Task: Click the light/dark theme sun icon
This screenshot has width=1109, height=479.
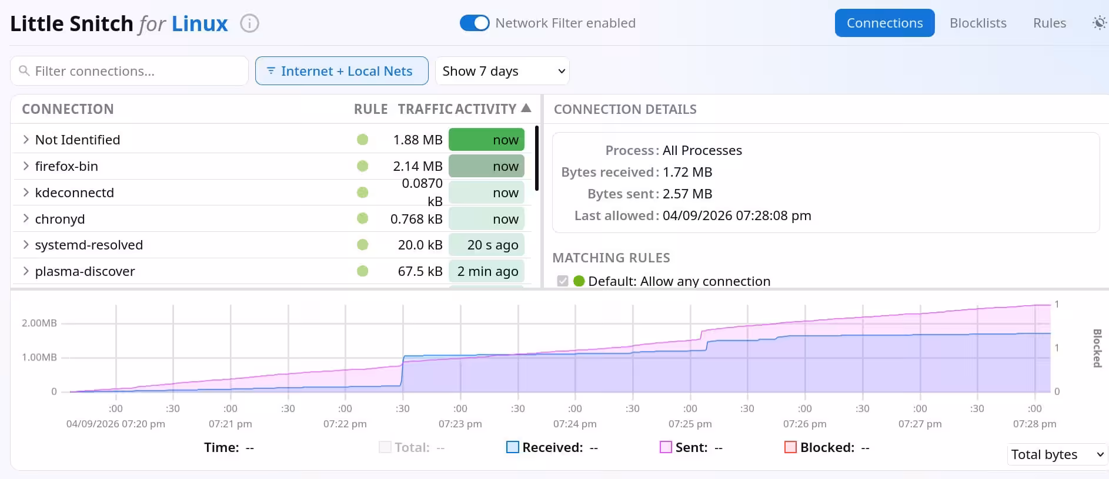Action: coord(1098,23)
